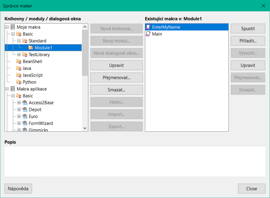Open the Nápověda help button
270x198 pixels.
pos(18,189)
